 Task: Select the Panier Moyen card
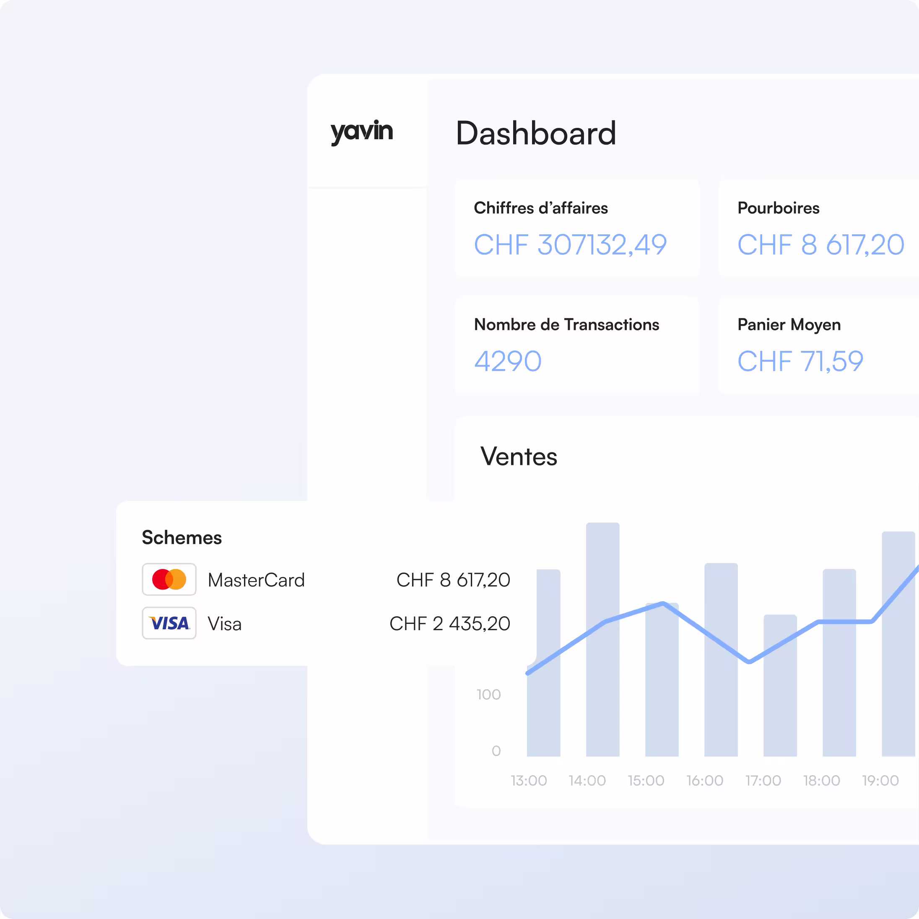(x=818, y=344)
